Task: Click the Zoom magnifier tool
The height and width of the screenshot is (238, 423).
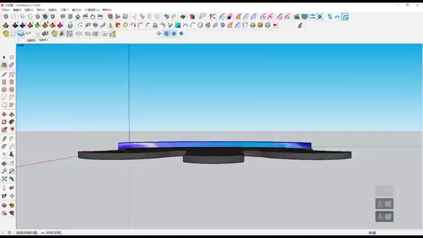Action: (4, 171)
